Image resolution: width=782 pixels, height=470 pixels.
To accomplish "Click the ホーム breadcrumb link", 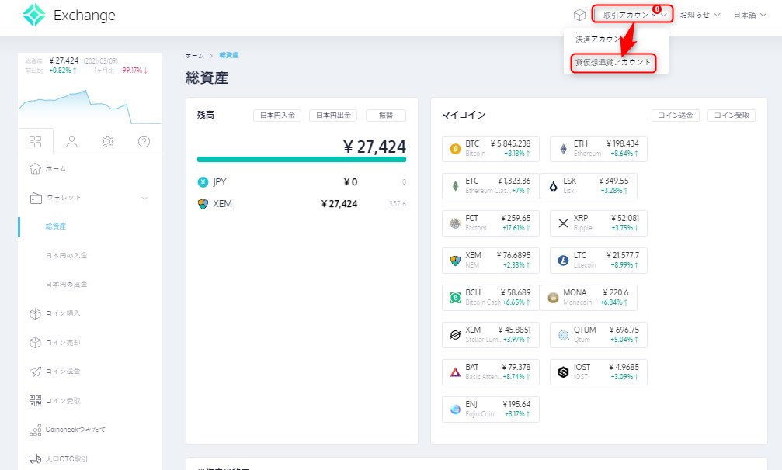I will 195,56.
